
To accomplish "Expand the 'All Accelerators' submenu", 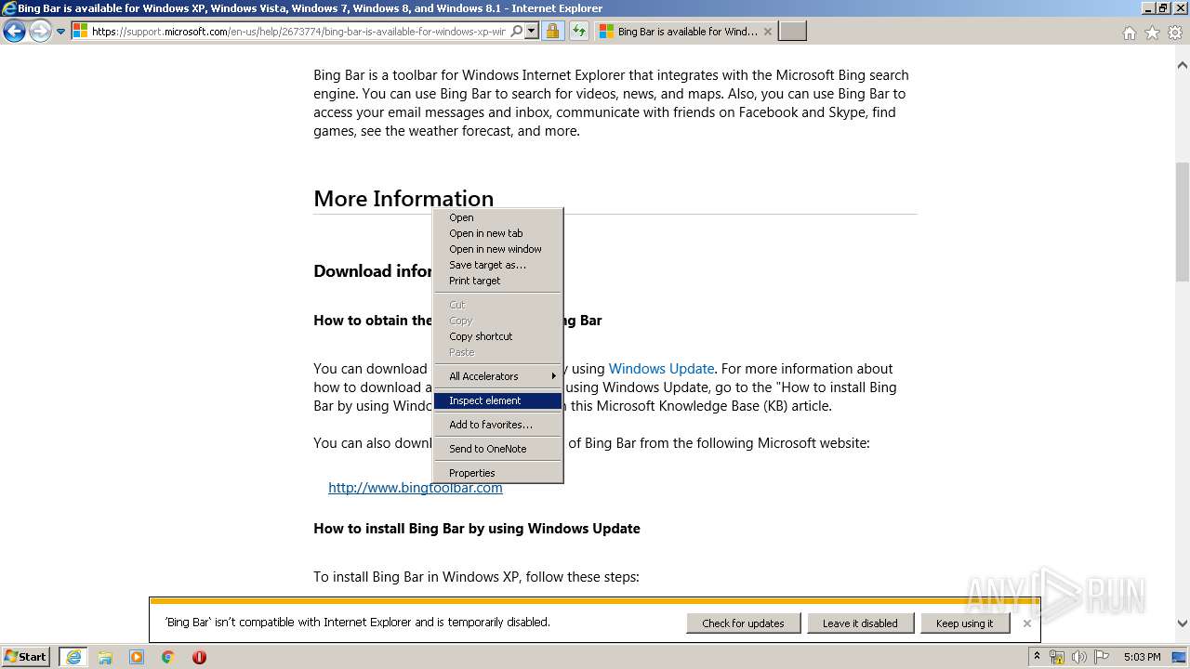I will click(x=498, y=376).
